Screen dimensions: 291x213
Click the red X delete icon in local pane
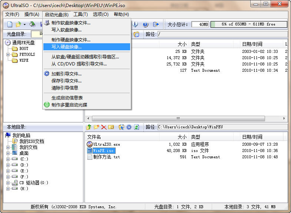tap(104, 127)
